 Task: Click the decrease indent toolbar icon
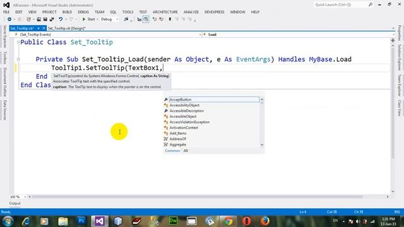(139, 20)
